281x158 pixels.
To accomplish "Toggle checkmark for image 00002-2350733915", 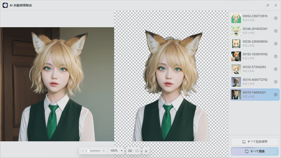I will (x=276, y=18).
